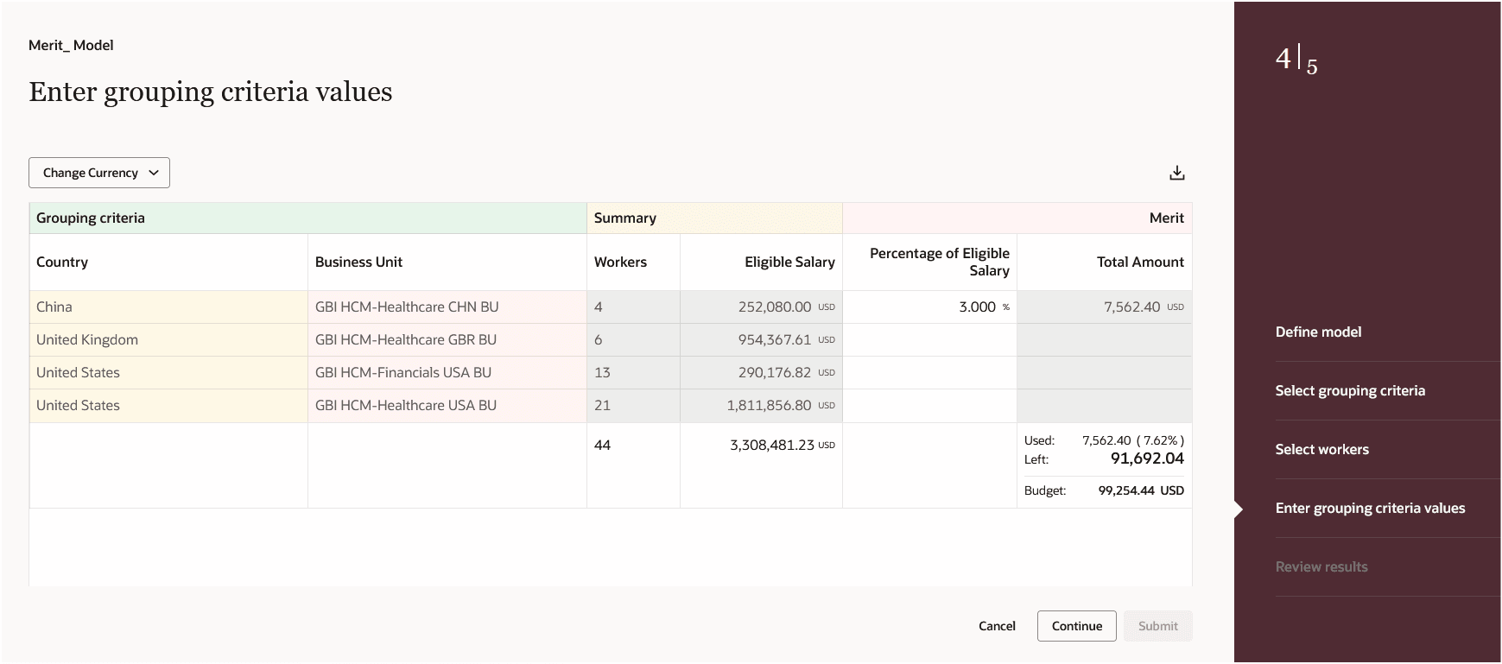1502x664 pixels.
Task: Click the Eligible Salary column header
Action: tap(789, 262)
